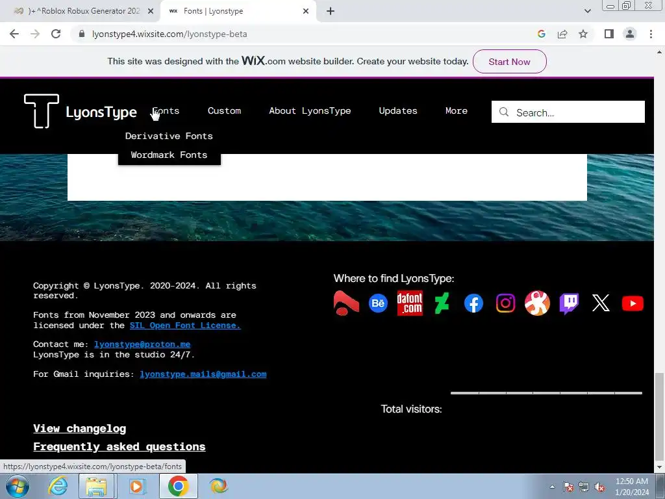This screenshot has height=499, width=665.
Task: Open the Chrome profile avatar
Action: point(630,34)
